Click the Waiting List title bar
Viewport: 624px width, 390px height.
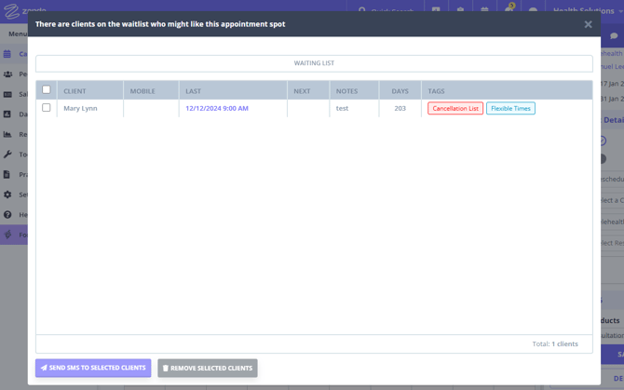(314, 63)
